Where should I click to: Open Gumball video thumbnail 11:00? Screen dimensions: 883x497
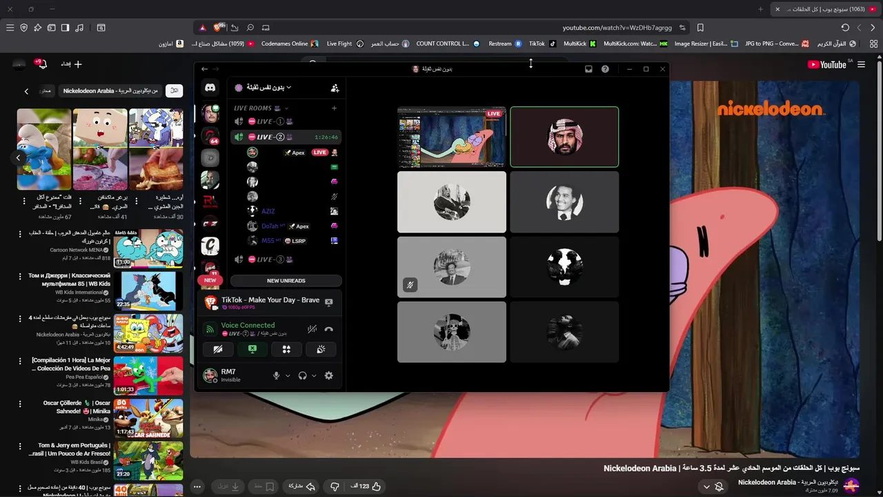click(x=148, y=248)
